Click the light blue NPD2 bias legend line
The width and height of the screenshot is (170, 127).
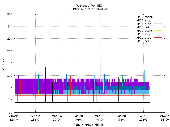point(158,24)
